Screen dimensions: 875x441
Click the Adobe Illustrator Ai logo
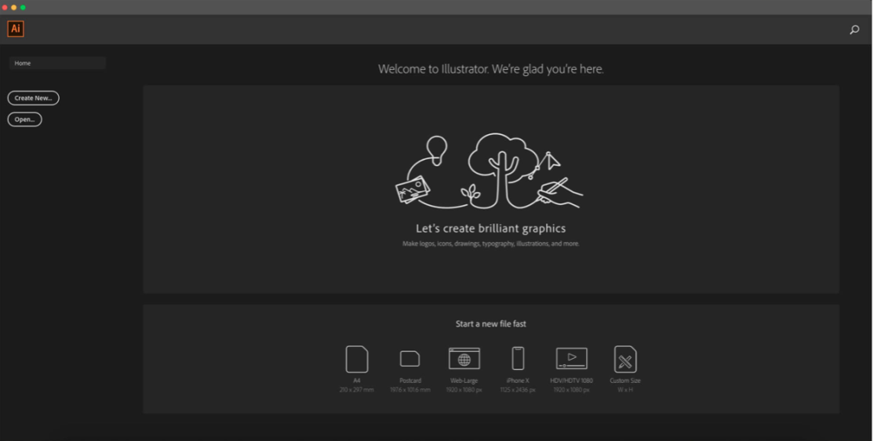pyautogui.click(x=15, y=29)
